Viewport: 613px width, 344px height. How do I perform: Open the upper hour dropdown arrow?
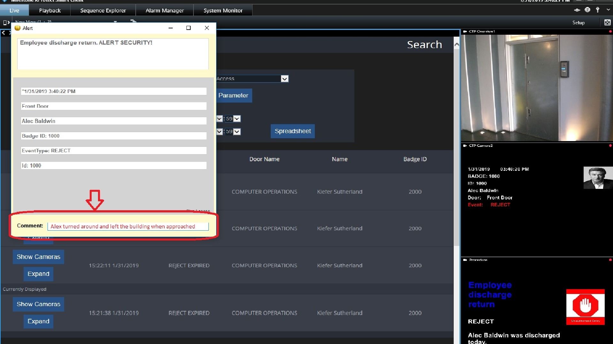click(219, 118)
